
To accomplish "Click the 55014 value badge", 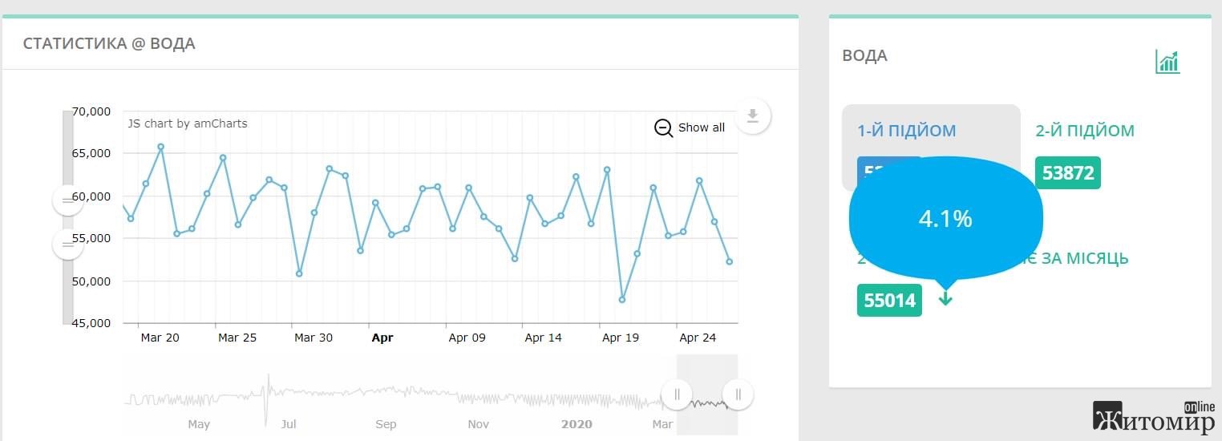I will click(889, 301).
